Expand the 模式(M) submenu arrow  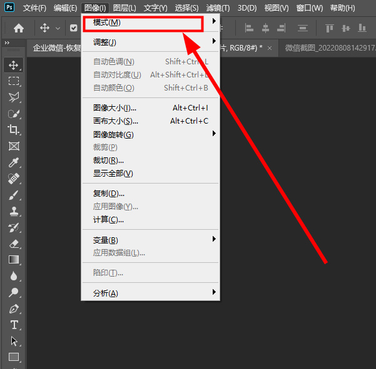pyautogui.click(x=214, y=21)
